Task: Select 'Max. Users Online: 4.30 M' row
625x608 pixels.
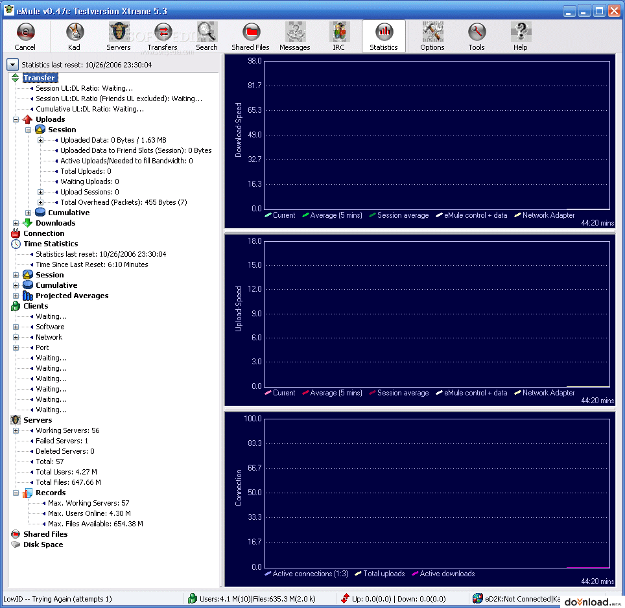Action: tap(89, 513)
